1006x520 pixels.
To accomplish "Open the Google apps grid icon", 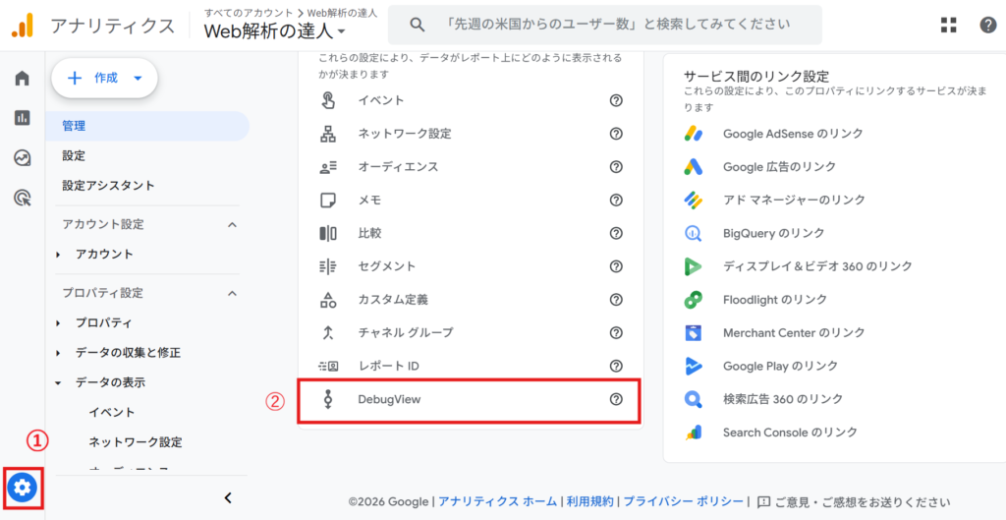I will (949, 25).
